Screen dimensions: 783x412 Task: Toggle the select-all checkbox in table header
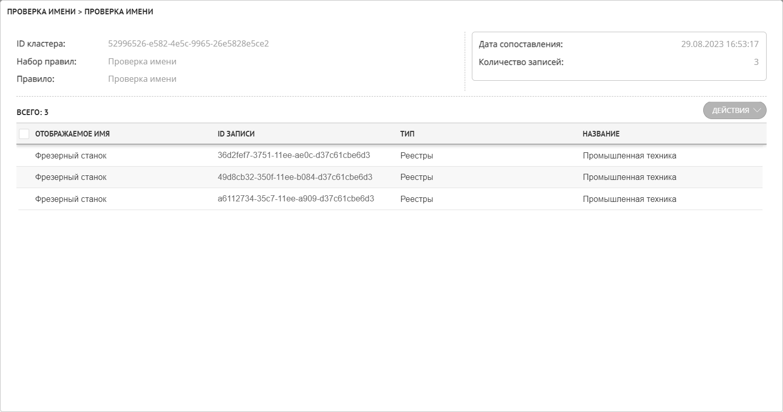click(24, 134)
